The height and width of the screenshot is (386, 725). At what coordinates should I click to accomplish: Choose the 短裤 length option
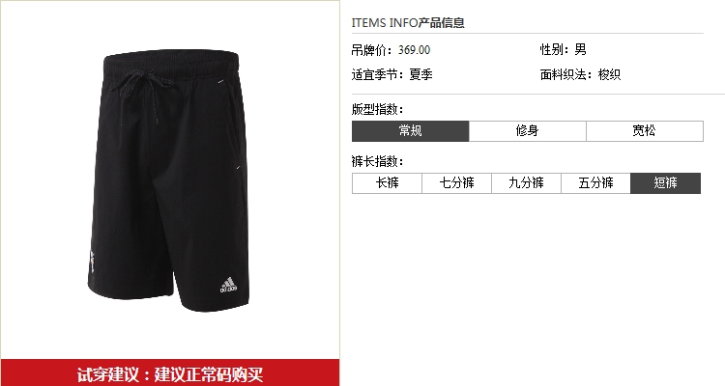[666, 183]
